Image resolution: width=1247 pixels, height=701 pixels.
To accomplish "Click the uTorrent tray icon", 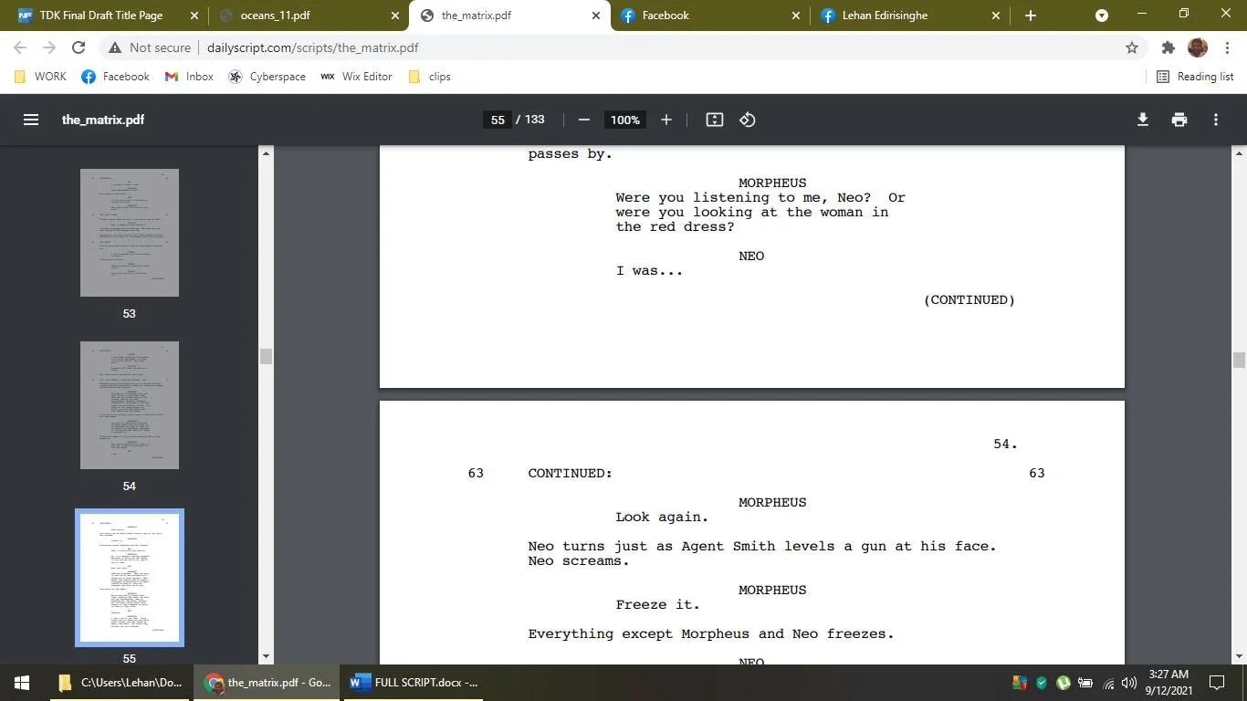I will coord(1064,683).
